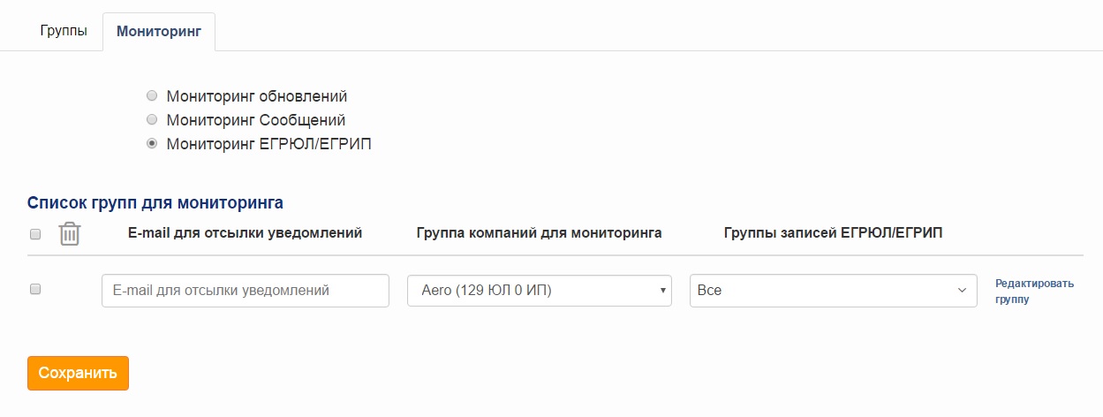
Task: Click the 'Мониторинг обновлений' label text
Action: pyautogui.click(x=257, y=95)
